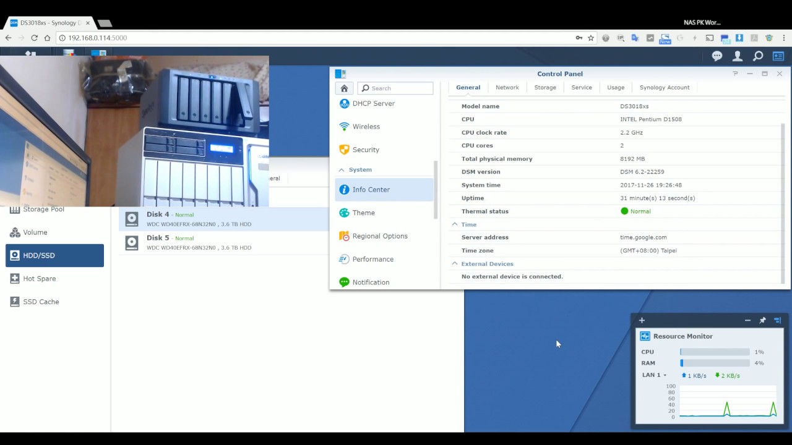Select the Disk 5 row
Image resolution: width=792 pixels, height=445 pixels.
224,242
